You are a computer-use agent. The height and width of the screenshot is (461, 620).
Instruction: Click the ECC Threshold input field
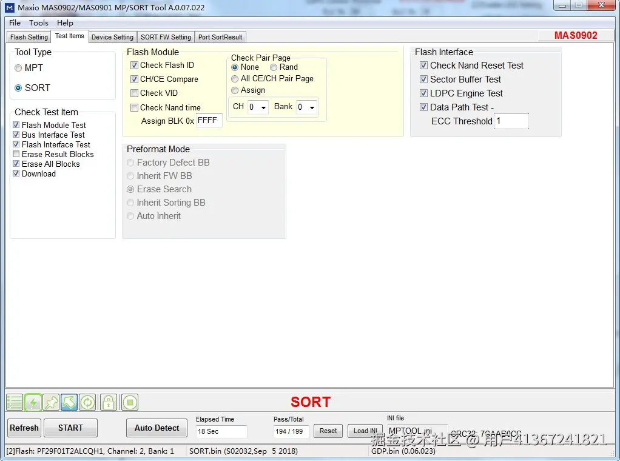tap(511, 121)
